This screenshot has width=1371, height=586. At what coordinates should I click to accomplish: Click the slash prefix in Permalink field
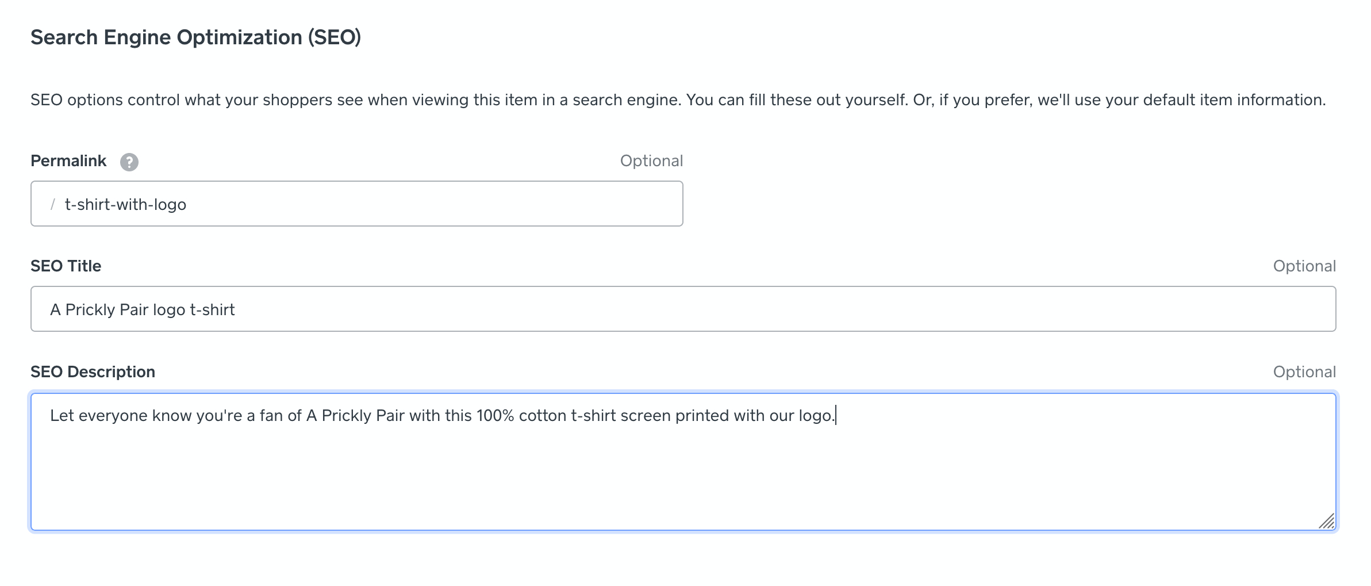(53, 205)
